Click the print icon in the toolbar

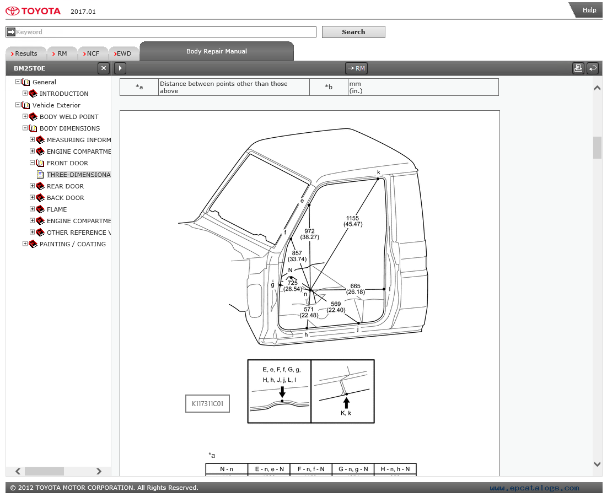pyautogui.click(x=578, y=68)
